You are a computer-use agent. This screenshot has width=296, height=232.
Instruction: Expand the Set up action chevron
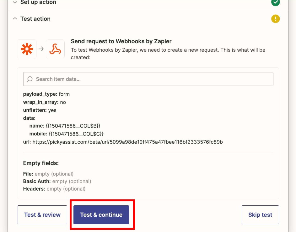[x=15, y=2]
